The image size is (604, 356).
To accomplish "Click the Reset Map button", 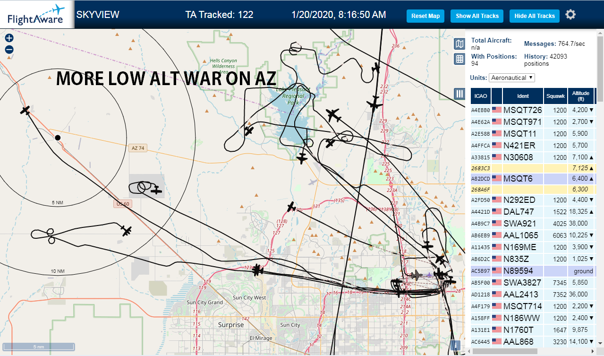I will [x=425, y=16].
